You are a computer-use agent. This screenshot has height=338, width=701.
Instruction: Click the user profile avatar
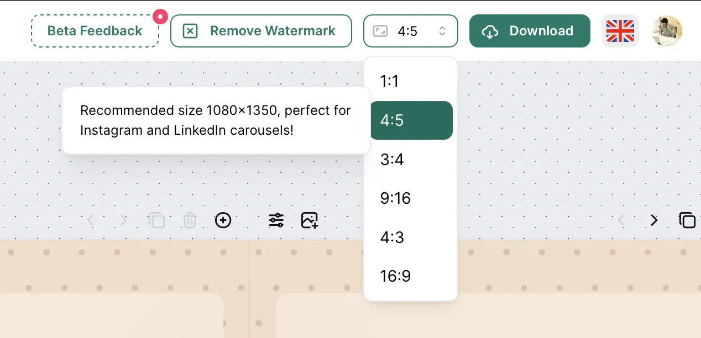(x=667, y=31)
